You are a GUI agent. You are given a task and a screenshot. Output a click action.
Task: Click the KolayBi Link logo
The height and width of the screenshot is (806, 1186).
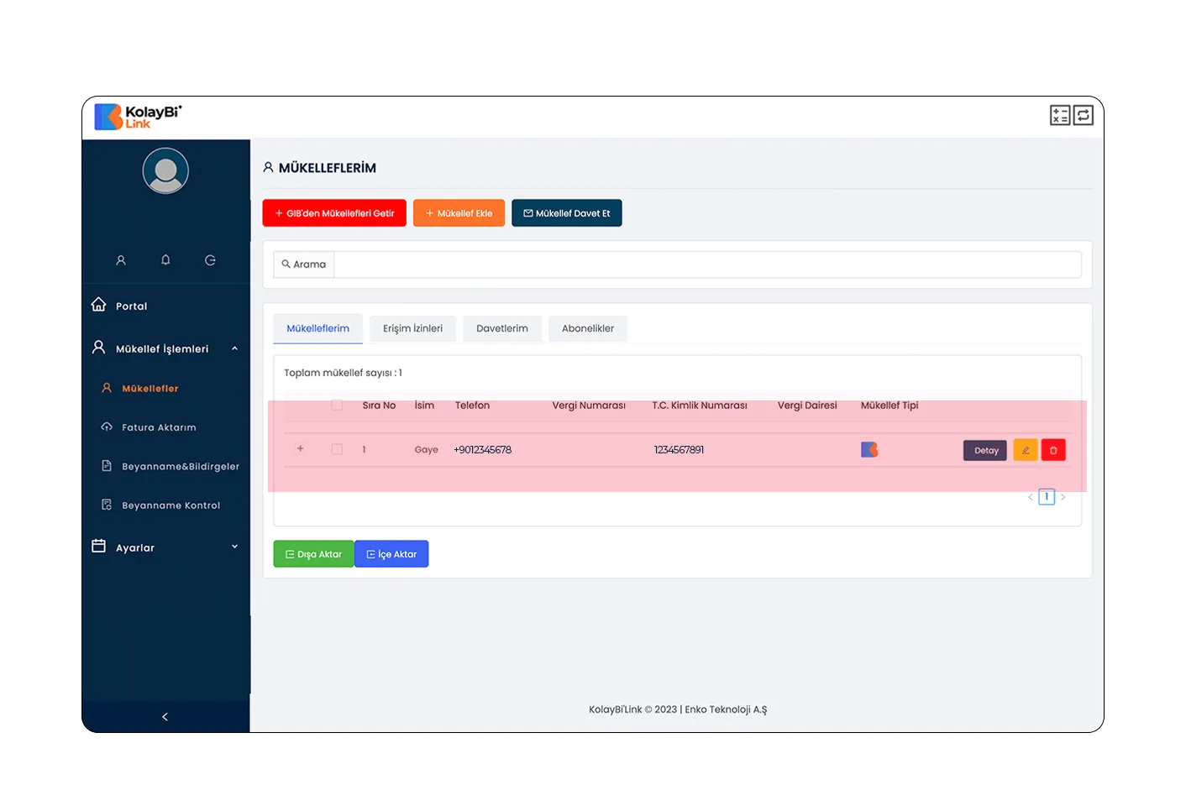[x=138, y=117]
